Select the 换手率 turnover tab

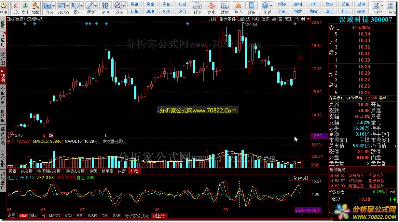click(x=107, y=171)
